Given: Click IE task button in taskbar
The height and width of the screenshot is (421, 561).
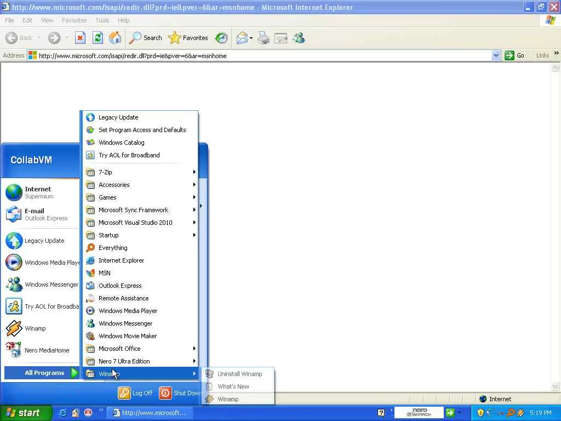Looking at the screenshot, I should [x=150, y=413].
